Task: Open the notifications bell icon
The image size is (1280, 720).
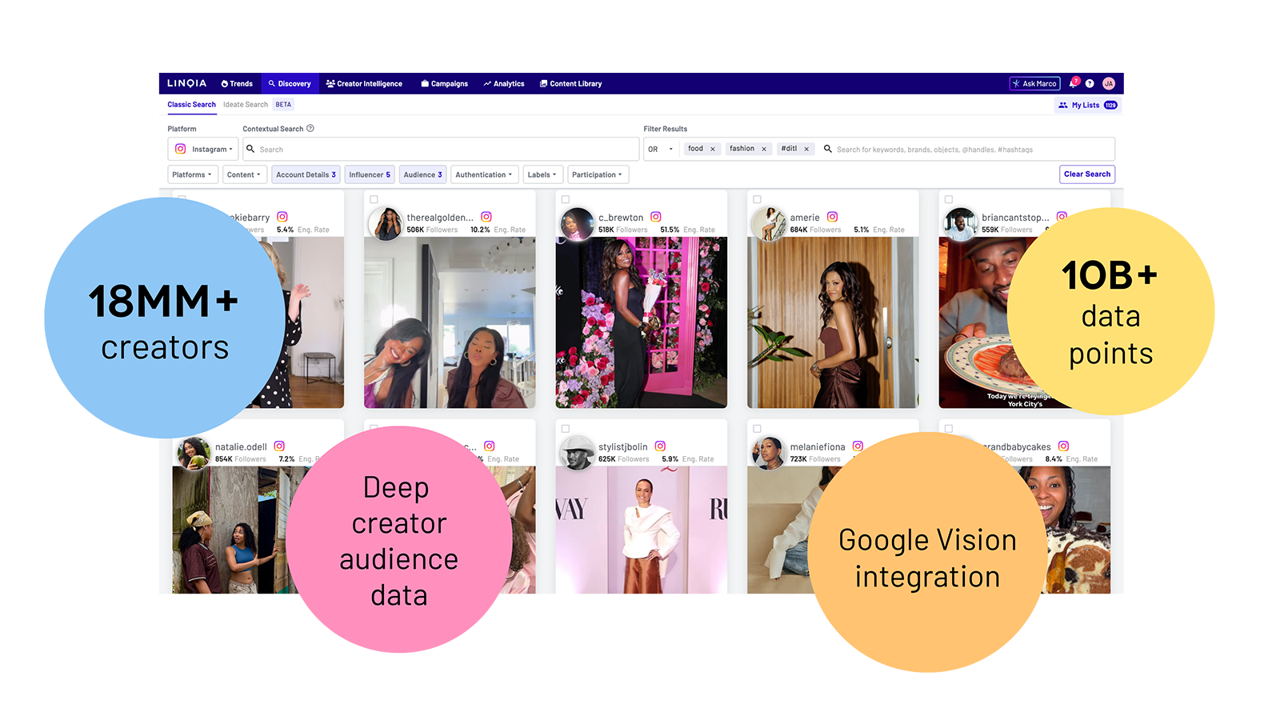Action: point(1074,83)
